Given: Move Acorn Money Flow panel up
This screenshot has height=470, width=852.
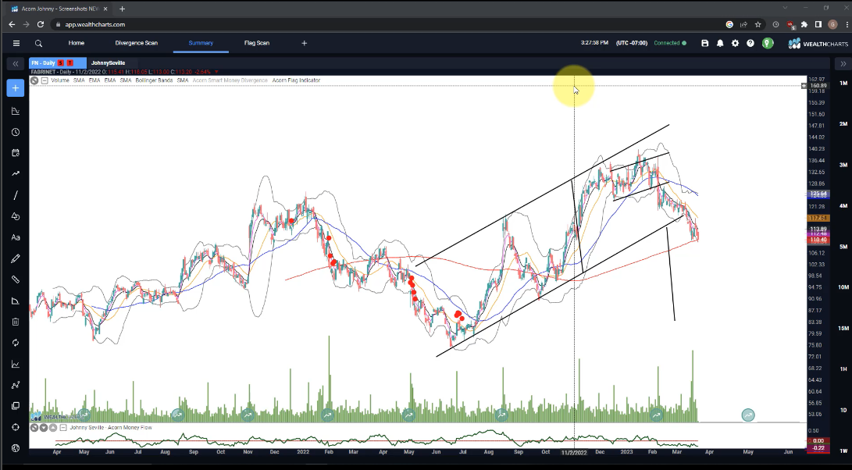Looking at the screenshot, I should tap(53, 428).
